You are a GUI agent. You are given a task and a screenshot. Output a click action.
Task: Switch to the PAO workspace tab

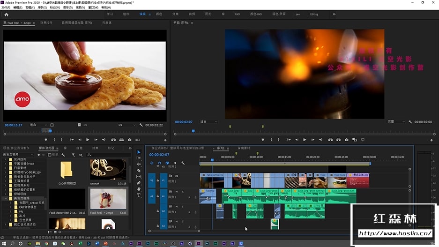point(238,14)
